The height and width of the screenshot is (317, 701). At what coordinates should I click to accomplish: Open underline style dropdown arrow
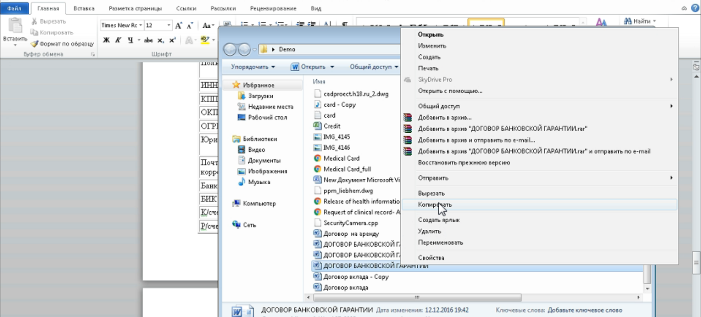click(138, 40)
